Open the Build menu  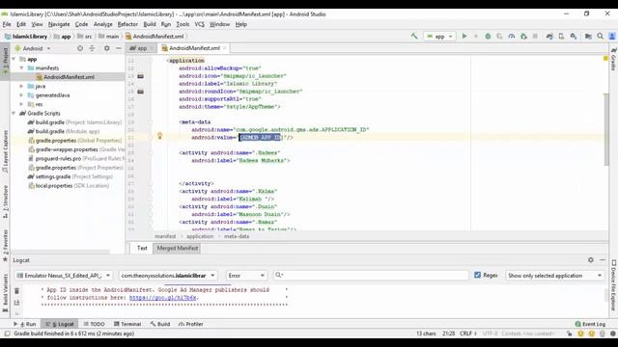(x=150, y=24)
